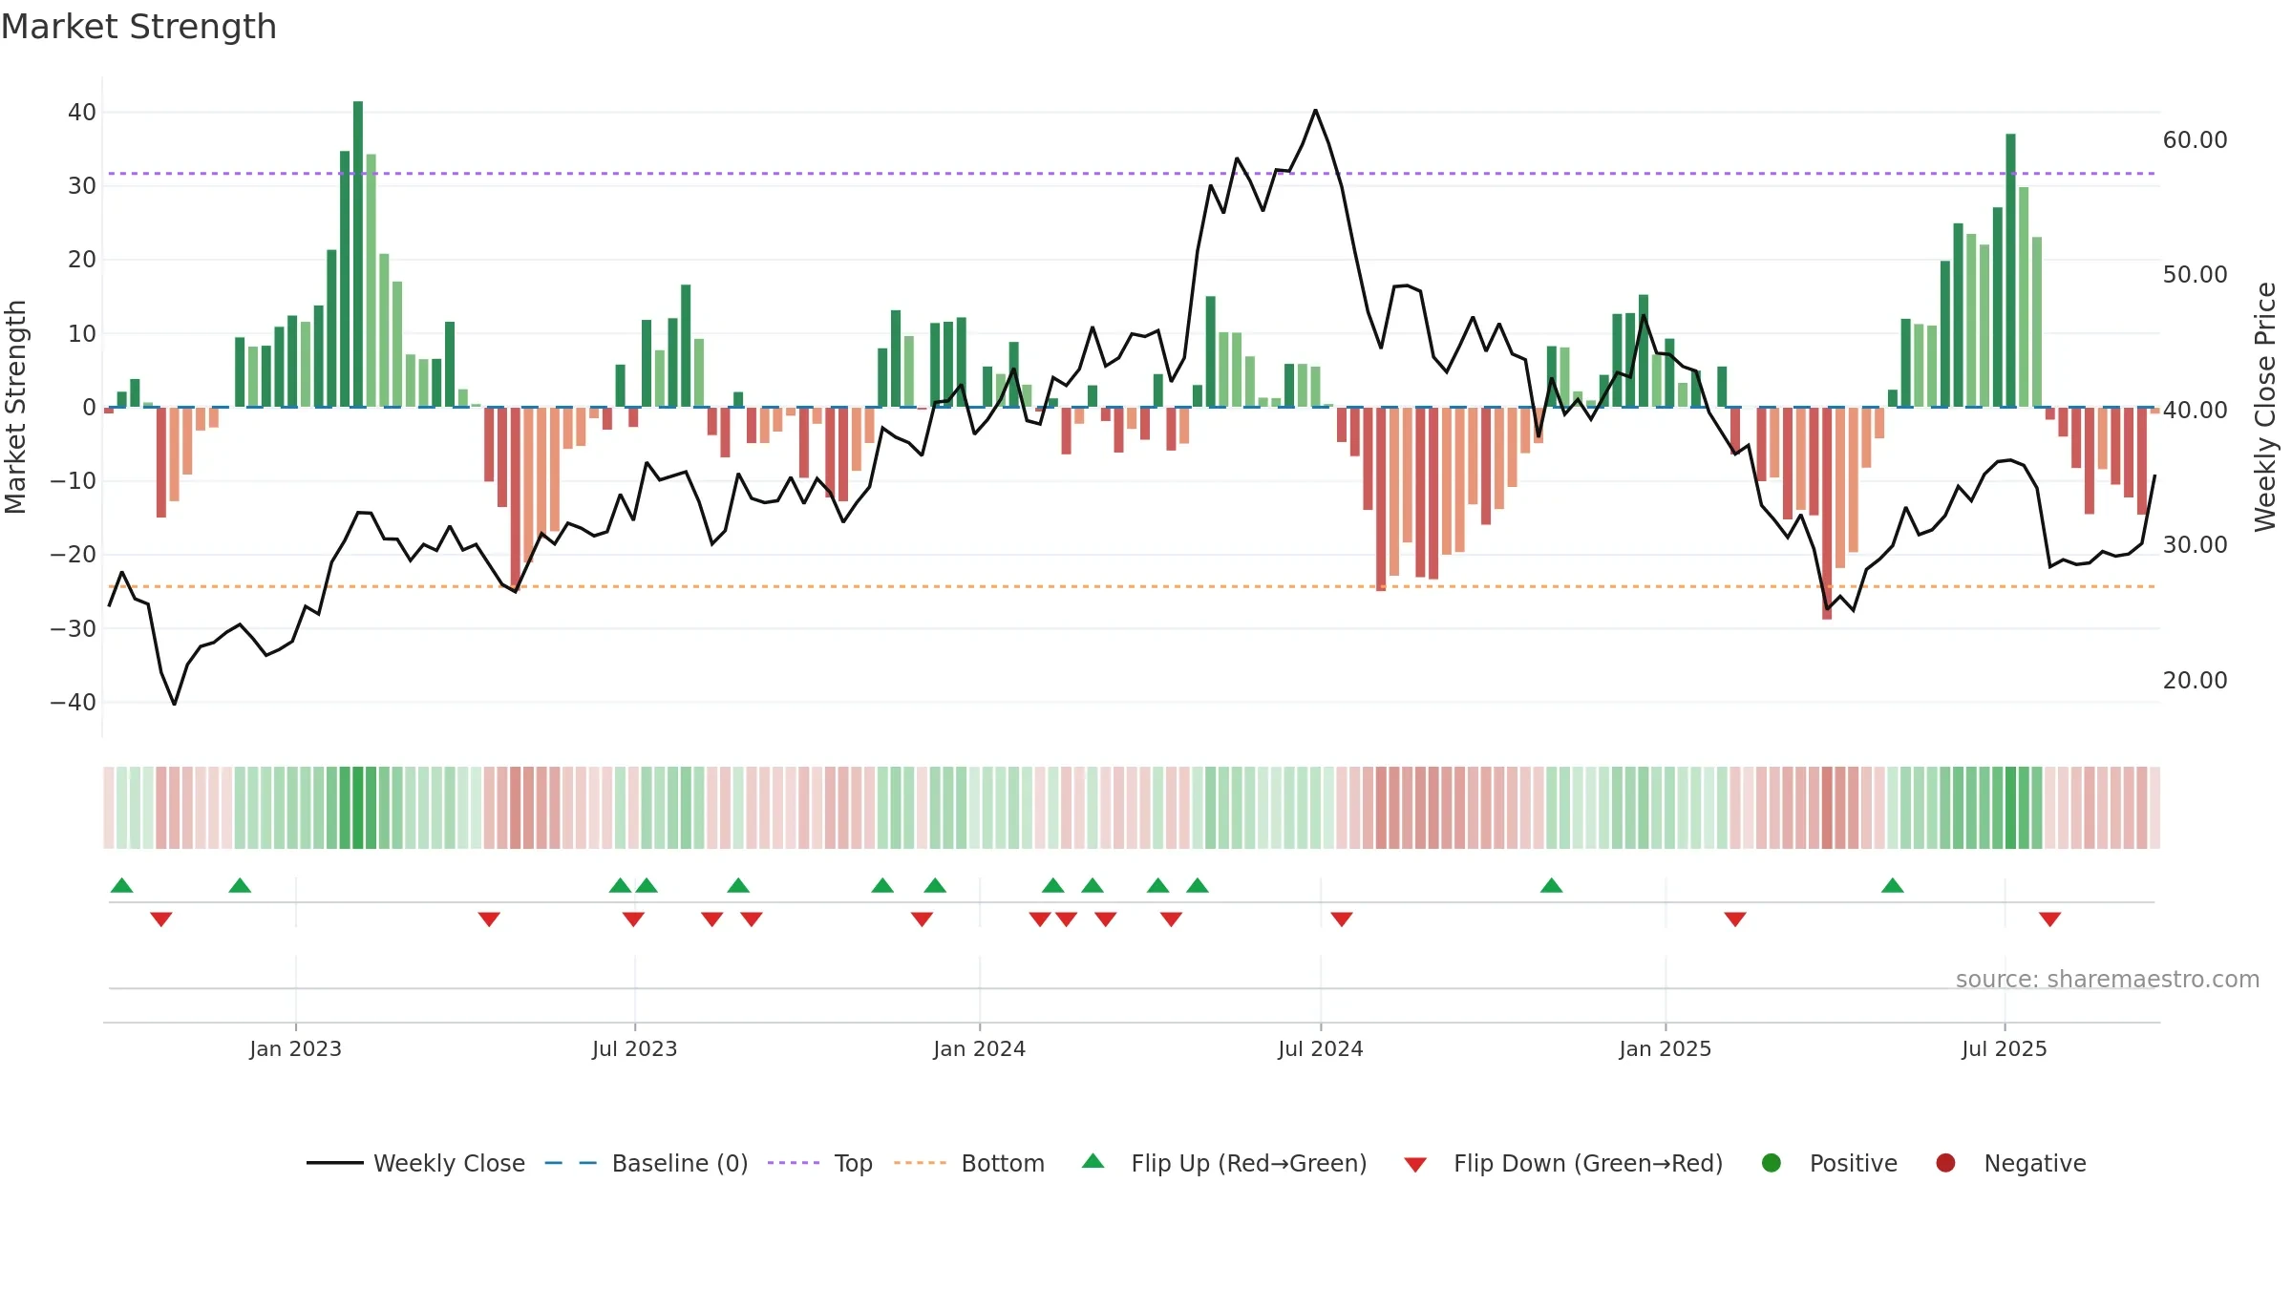Click the Jul 2023 axis label
Screen dimensions: 2292x1289
(634, 1048)
